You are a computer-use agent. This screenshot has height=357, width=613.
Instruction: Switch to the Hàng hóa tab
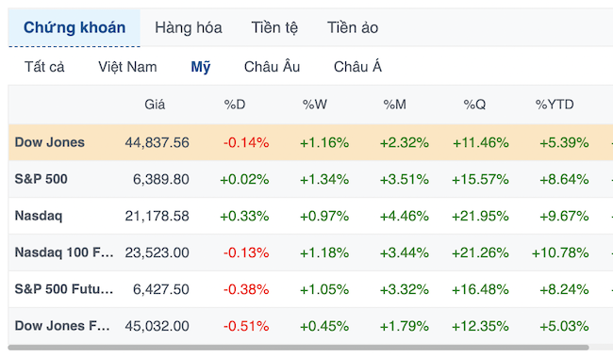tap(189, 27)
